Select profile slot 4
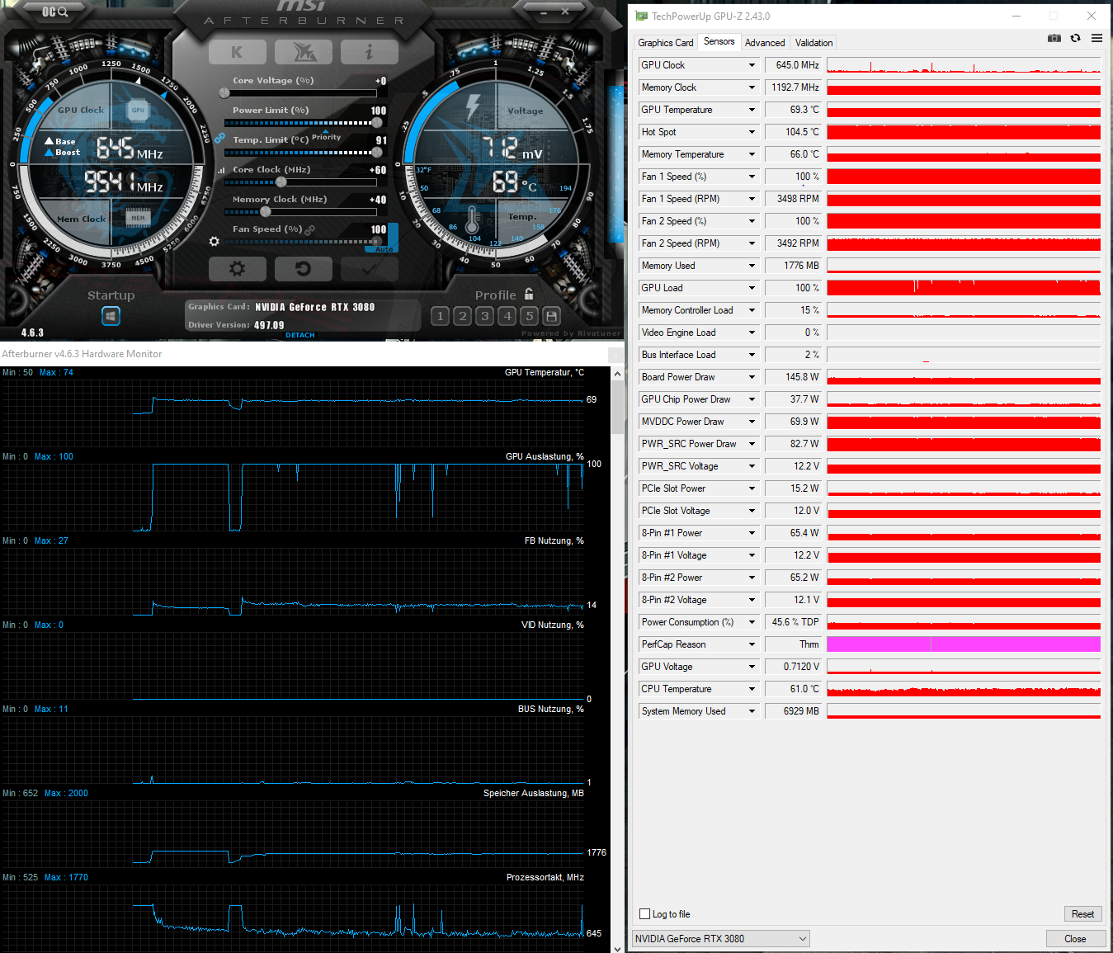Viewport: 1113px width, 953px height. [507, 316]
